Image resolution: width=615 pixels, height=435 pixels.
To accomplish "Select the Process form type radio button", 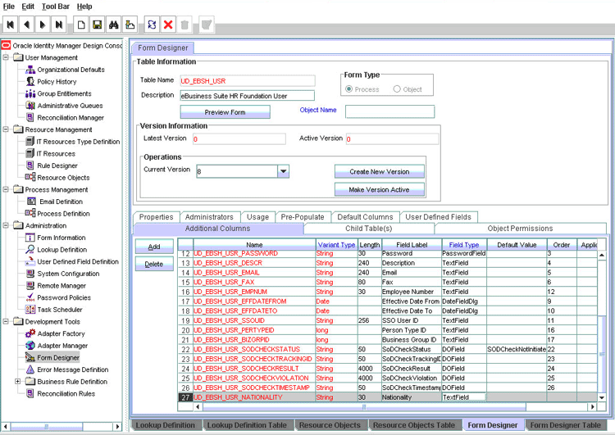I will [x=350, y=88].
